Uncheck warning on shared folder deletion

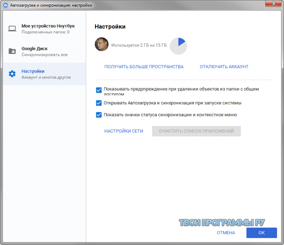point(99,90)
